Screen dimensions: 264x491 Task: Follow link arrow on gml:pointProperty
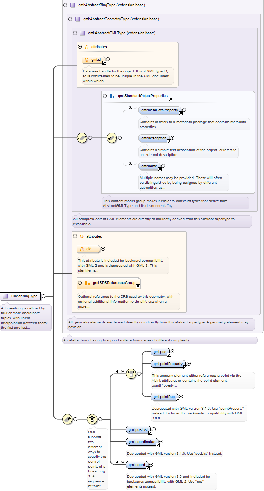[185, 367]
